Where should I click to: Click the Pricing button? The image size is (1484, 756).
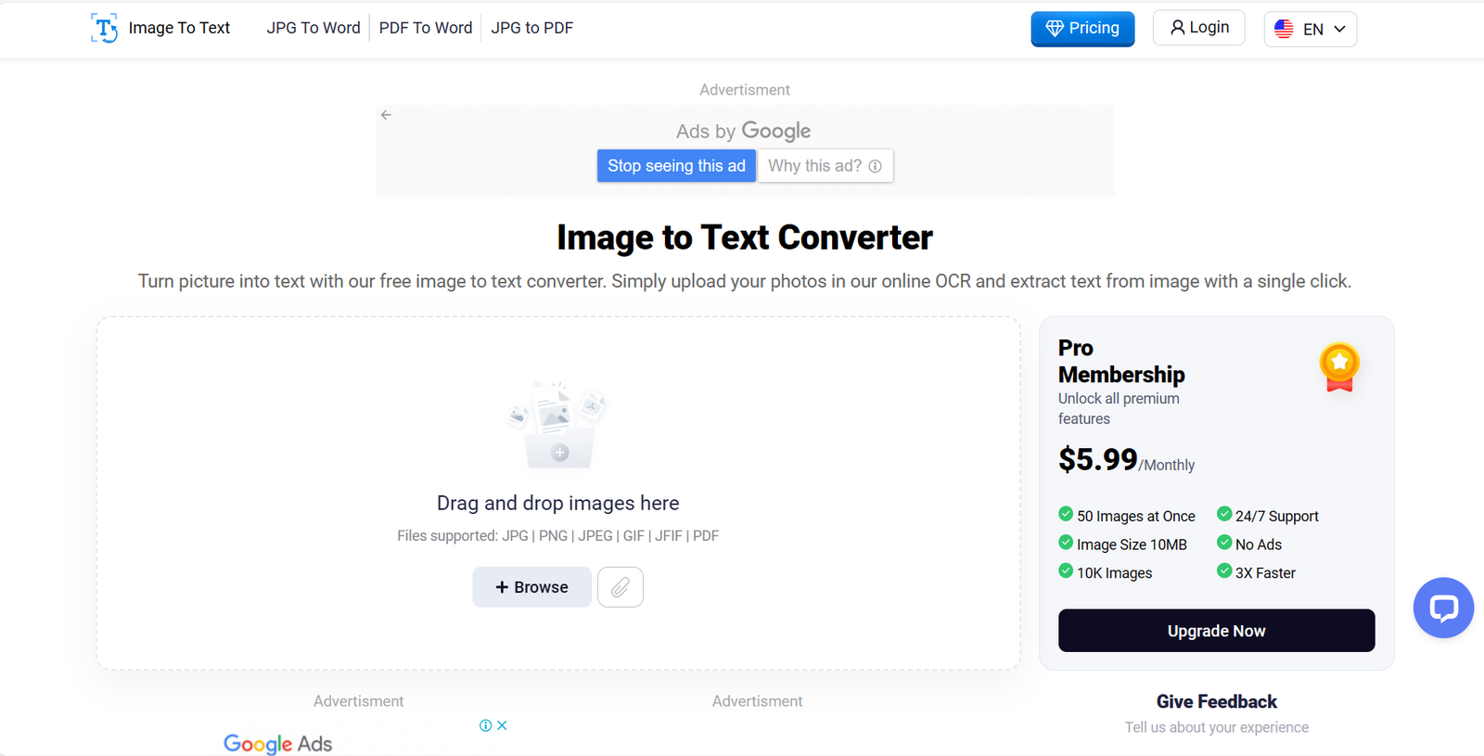1082,29
